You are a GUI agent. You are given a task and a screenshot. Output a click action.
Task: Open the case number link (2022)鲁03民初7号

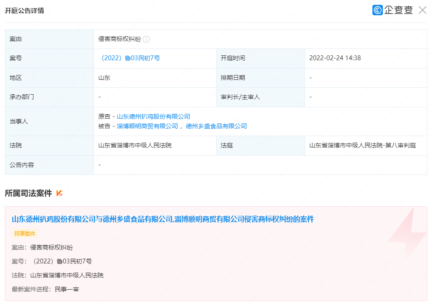(x=129, y=58)
